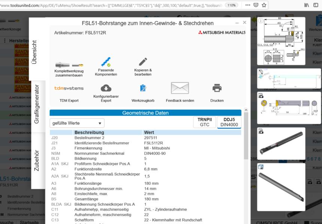Viewport: 322px width, 224px height.
Task: Click the image icon on the black boring bar photo
Action: tap(261, 131)
